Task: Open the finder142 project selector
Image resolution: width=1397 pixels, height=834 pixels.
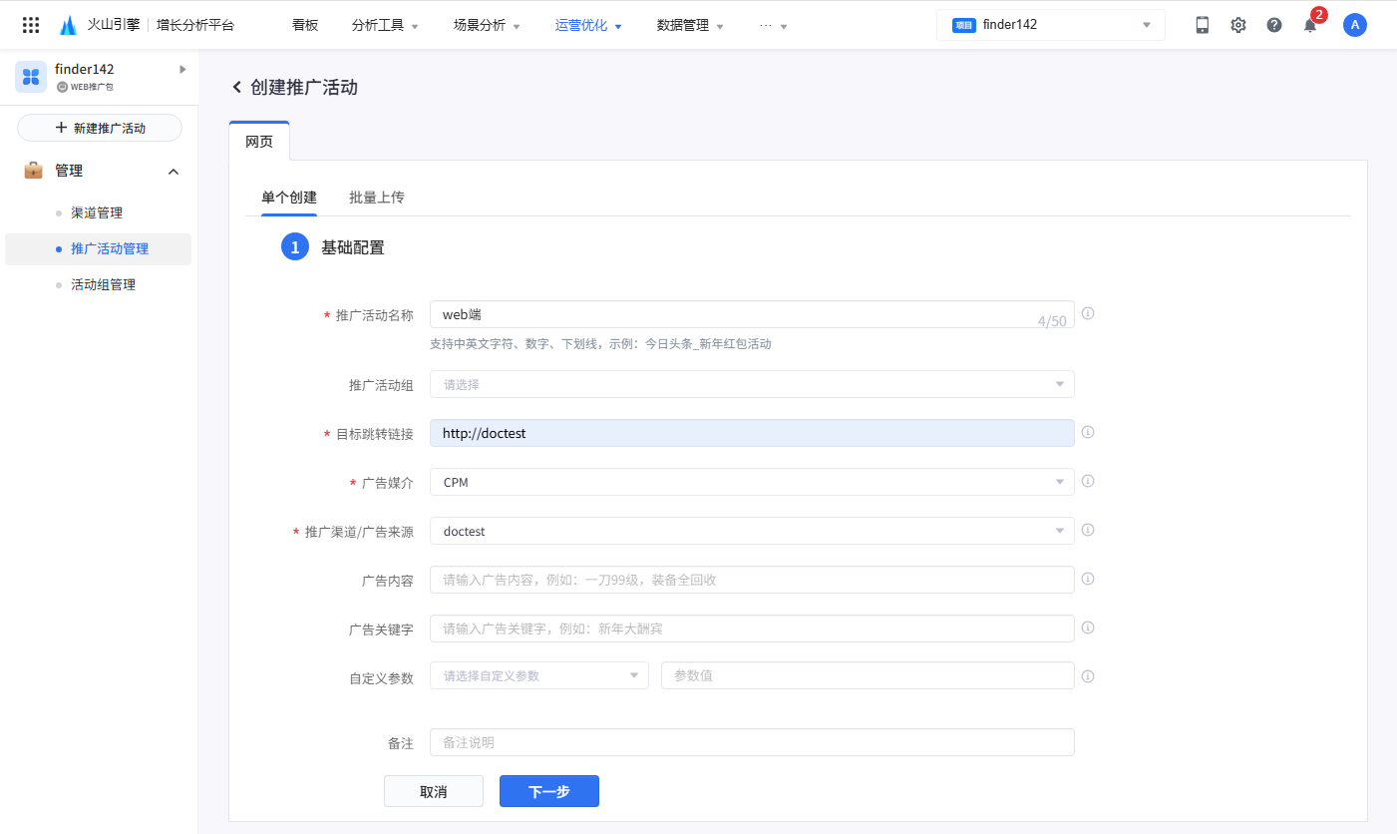Action: point(1050,25)
